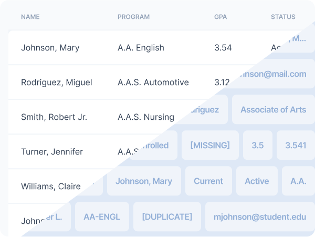Click the NAME column header
The image size is (315, 237).
coord(30,17)
